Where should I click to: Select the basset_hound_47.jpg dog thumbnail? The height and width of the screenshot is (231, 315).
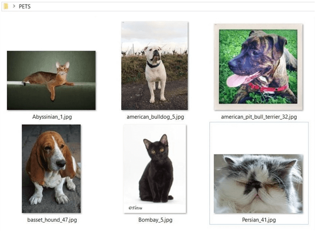(51, 169)
